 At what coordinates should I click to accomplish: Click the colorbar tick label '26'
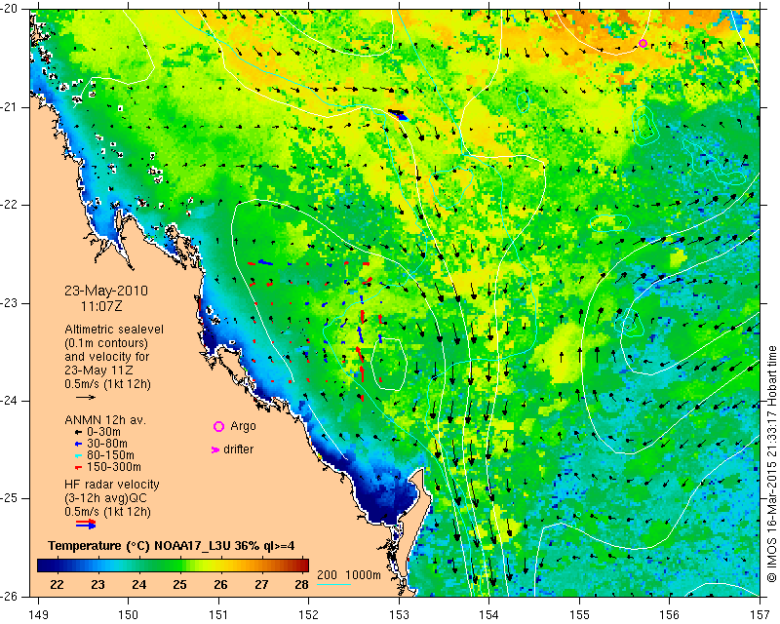click(220, 585)
